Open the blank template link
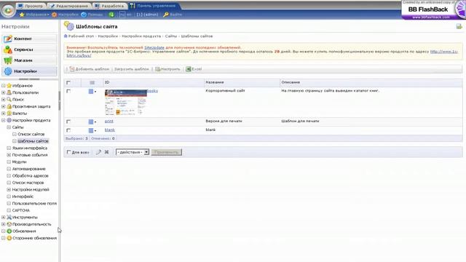The height and width of the screenshot is (262, 466). pyautogui.click(x=110, y=130)
